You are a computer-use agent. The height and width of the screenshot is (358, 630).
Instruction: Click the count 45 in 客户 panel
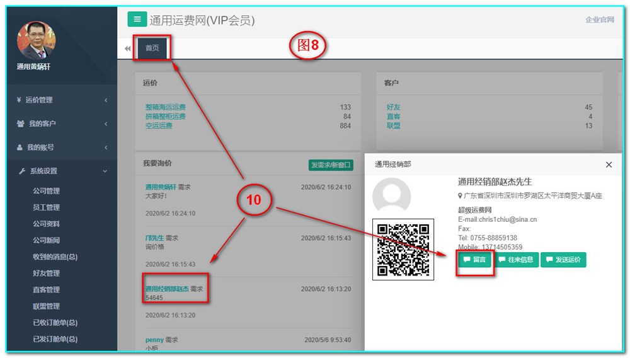(x=588, y=107)
